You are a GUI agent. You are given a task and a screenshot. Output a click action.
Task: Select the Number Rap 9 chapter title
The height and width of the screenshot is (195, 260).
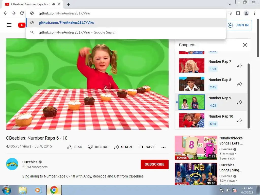click(220, 98)
